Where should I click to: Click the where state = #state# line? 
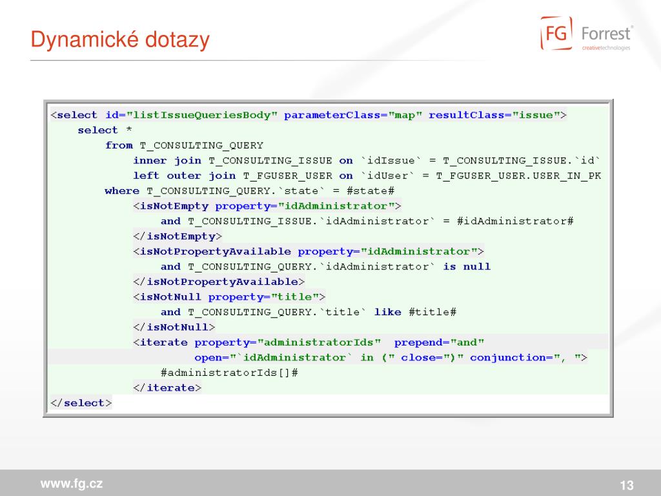[x=250, y=191]
